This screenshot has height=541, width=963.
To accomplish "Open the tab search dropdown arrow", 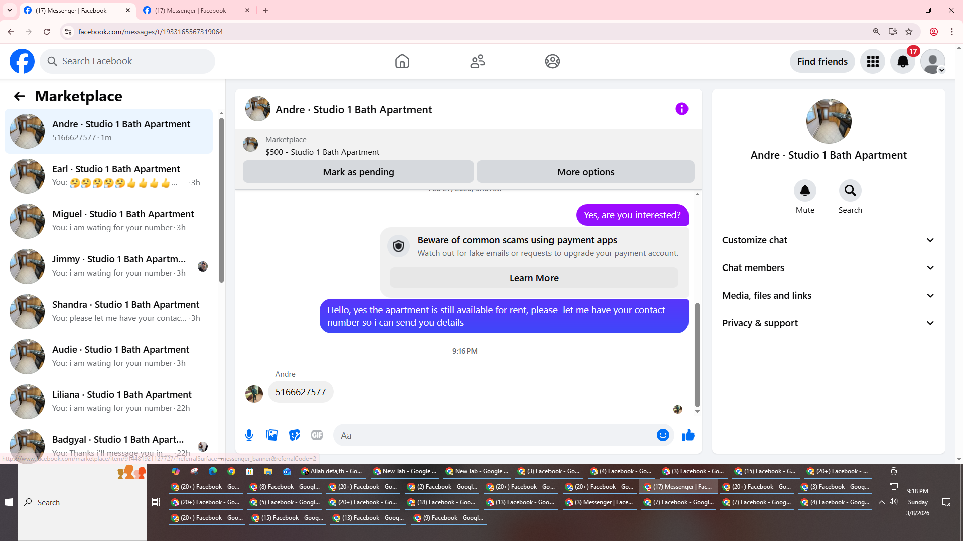I will tap(10, 10).
